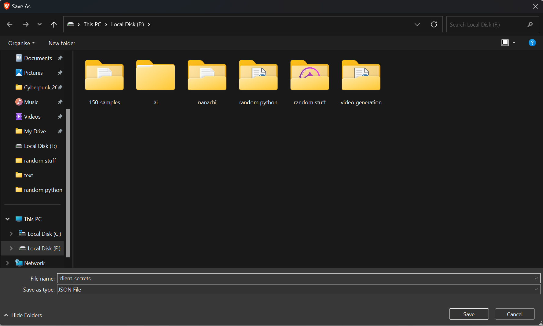Open the Organise menu

coord(21,43)
